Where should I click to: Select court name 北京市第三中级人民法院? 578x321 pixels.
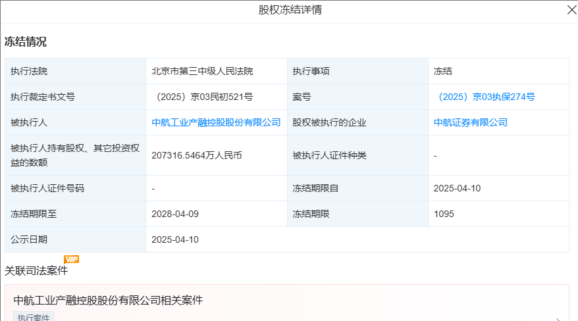coord(202,71)
